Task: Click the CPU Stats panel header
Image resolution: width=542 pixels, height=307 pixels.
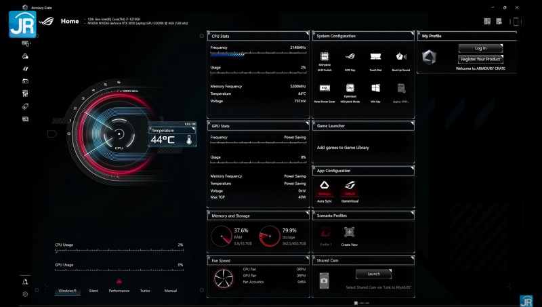Action: point(258,36)
